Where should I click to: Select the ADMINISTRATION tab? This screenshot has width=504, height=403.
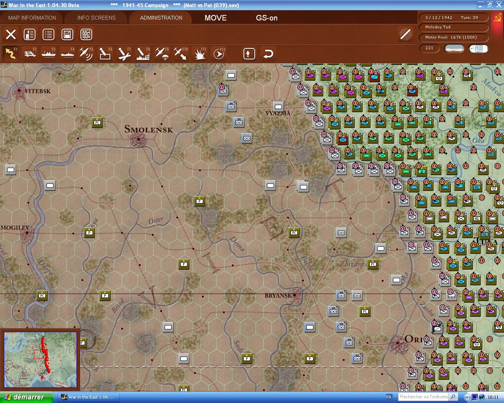pos(161,18)
